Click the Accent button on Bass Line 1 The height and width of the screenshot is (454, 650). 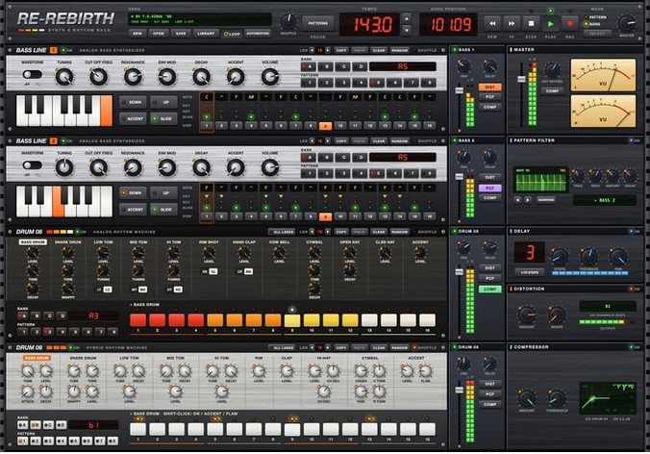coord(133,118)
